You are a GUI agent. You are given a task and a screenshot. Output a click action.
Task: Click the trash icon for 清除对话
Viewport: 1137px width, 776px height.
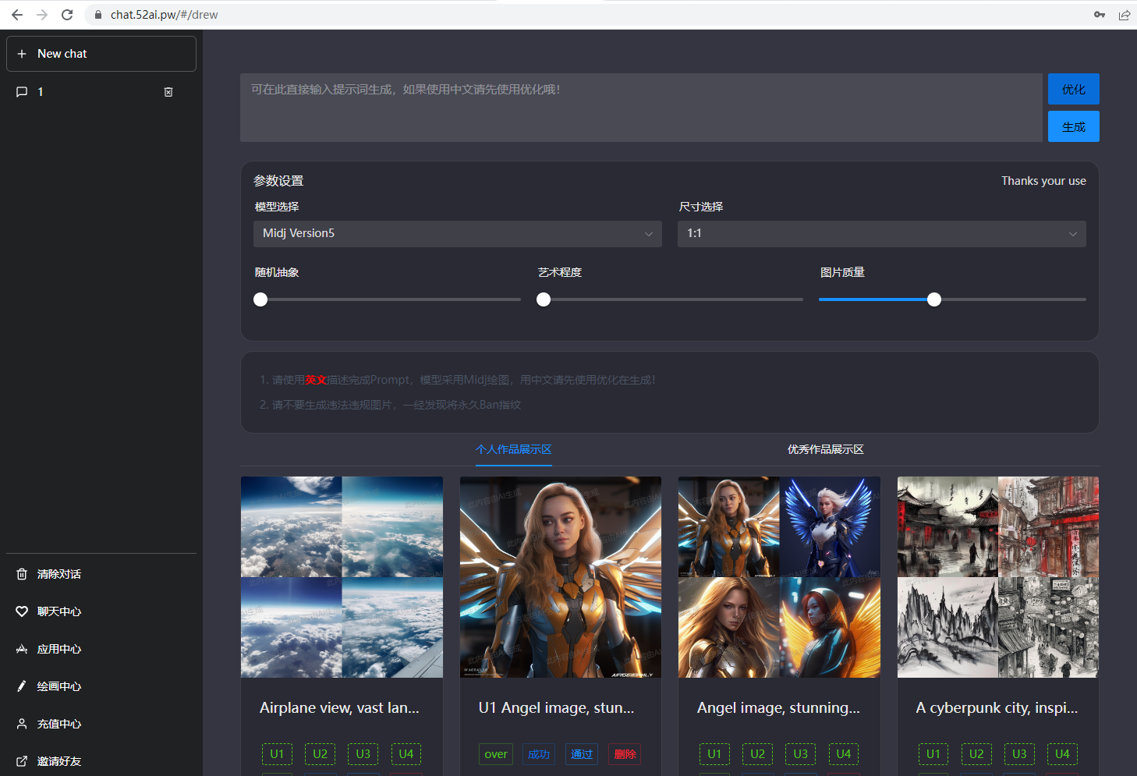tap(22, 574)
